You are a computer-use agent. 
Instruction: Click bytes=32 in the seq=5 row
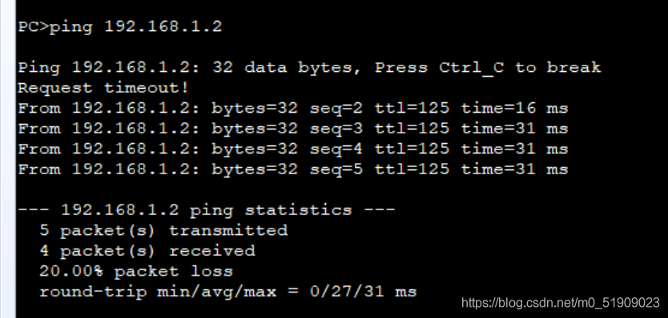coord(255,169)
